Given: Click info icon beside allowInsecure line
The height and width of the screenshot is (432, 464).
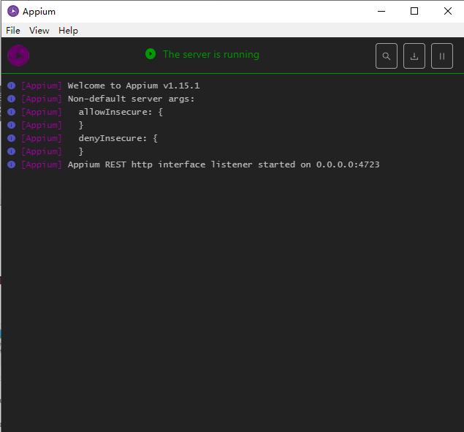Looking at the screenshot, I should pos(11,112).
